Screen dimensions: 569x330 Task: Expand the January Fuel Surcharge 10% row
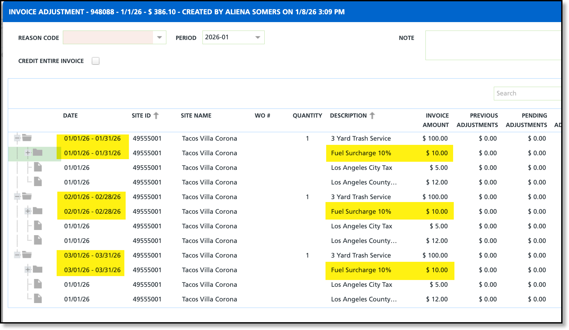[x=28, y=153]
